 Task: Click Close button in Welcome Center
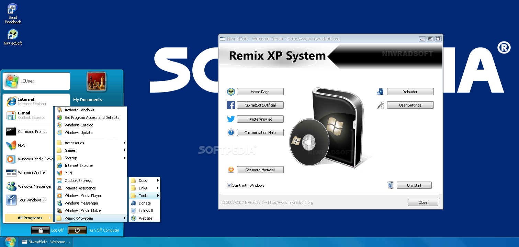click(423, 202)
